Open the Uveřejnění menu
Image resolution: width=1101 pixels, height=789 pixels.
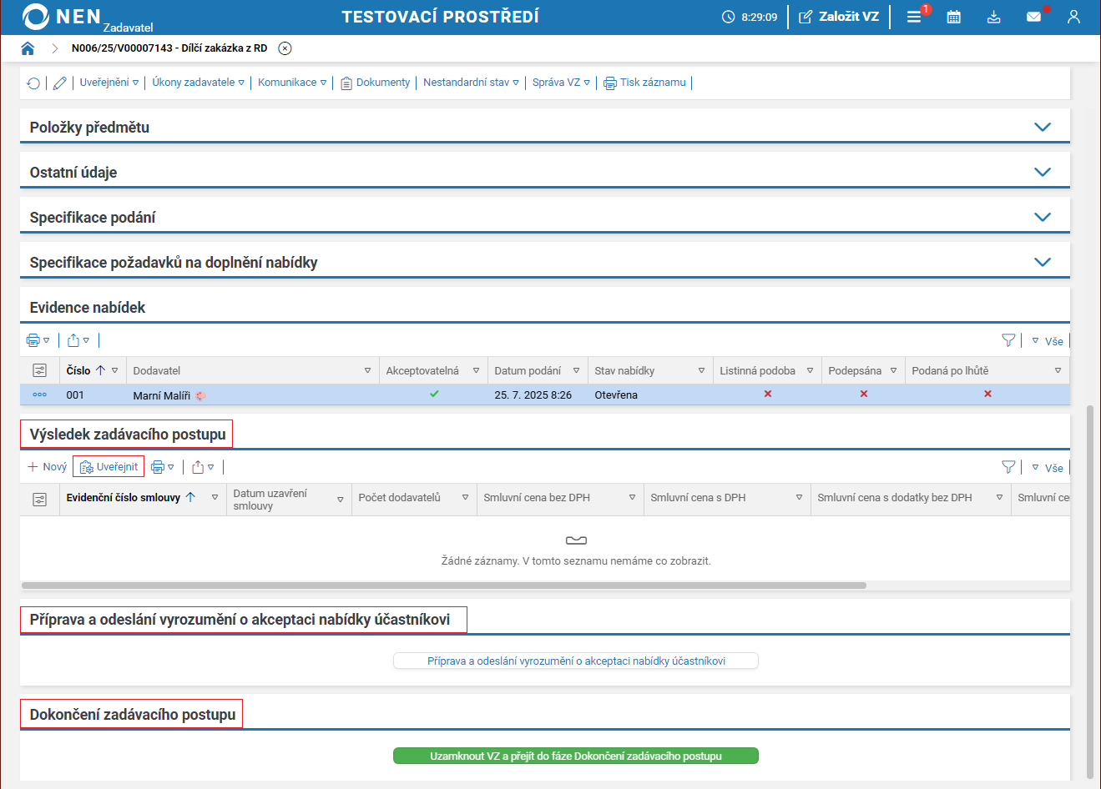coord(109,83)
